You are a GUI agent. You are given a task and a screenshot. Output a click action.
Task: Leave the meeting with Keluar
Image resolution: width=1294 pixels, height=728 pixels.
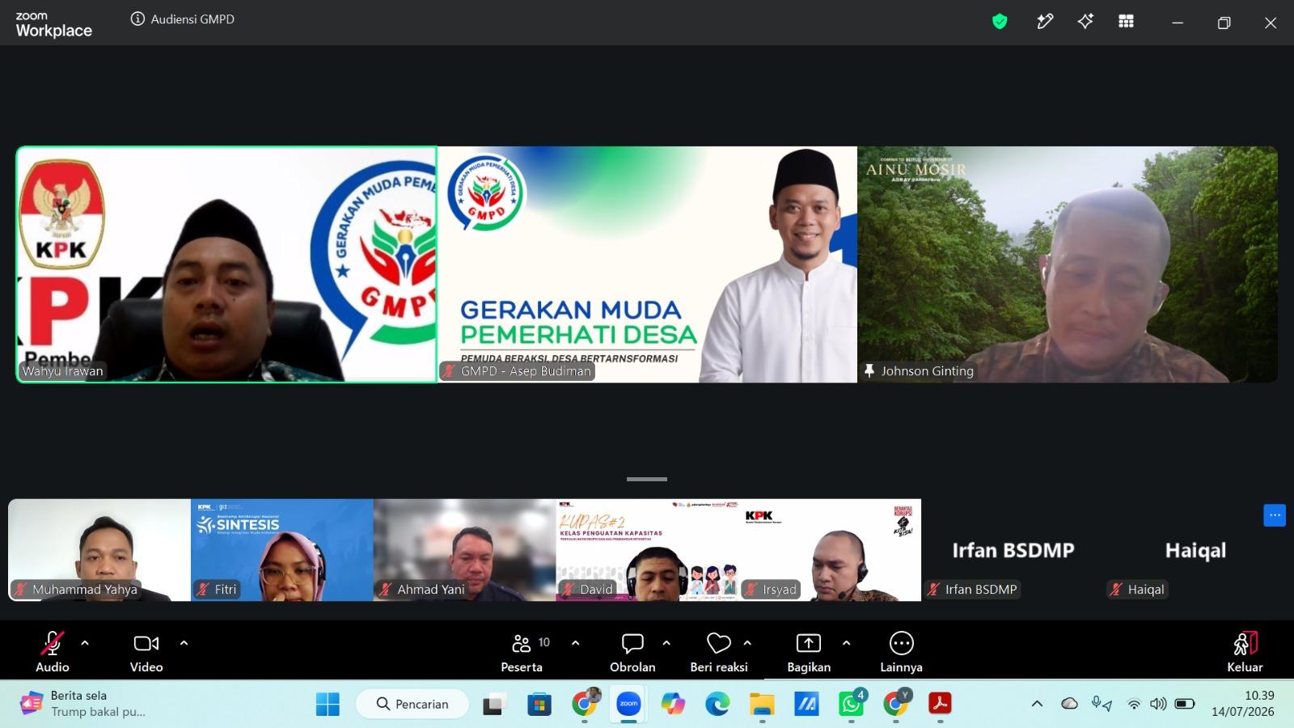tap(1245, 652)
